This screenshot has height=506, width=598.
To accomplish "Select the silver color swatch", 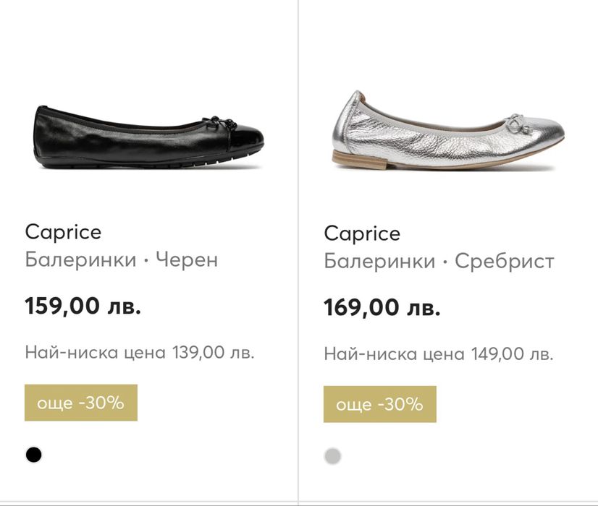I will pos(332,455).
